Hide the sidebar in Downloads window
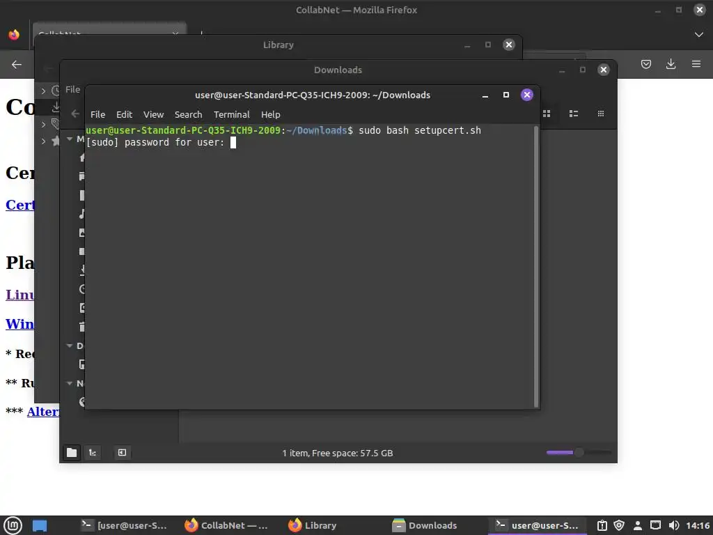The image size is (713, 535). 122,452
